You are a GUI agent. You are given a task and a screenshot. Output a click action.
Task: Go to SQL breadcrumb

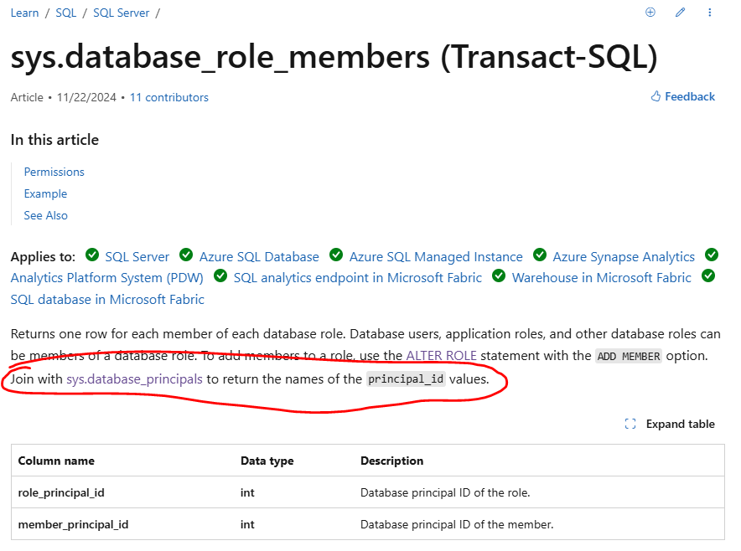65,13
